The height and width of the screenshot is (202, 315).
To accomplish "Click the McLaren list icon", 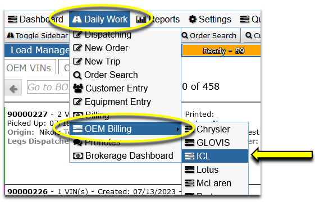I will [189, 183].
